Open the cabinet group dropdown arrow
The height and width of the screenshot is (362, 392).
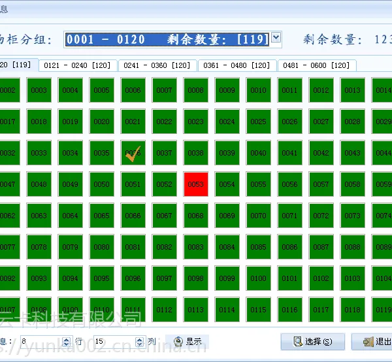pos(276,37)
